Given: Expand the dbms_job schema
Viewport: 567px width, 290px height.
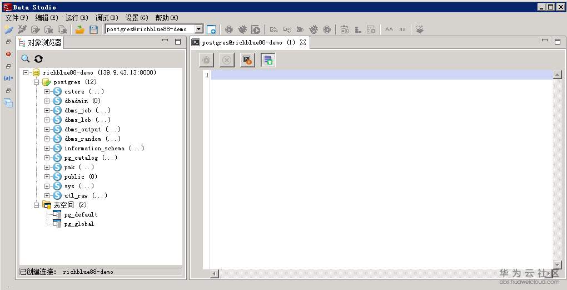Looking at the screenshot, I should (x=47, y=110).
